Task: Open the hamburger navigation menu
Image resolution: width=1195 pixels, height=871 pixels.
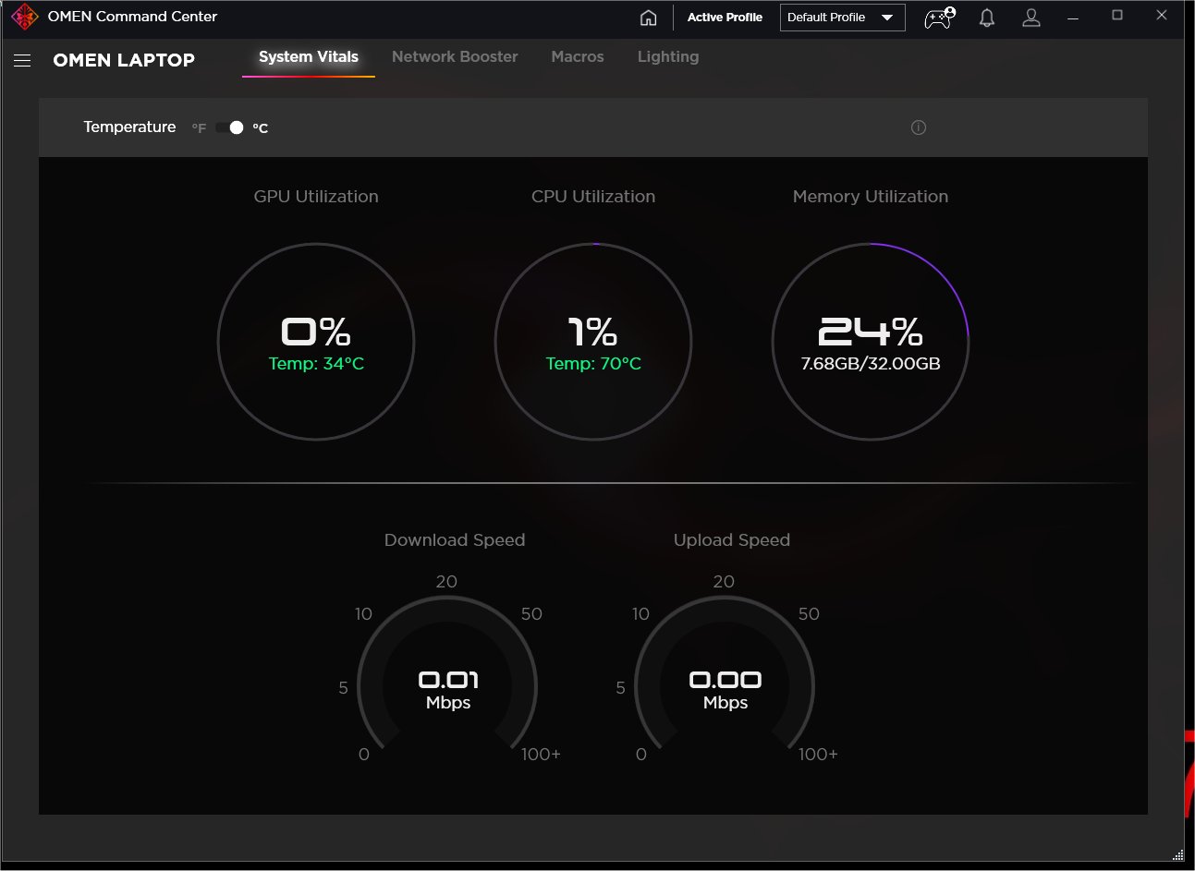Action: (21, 59)
